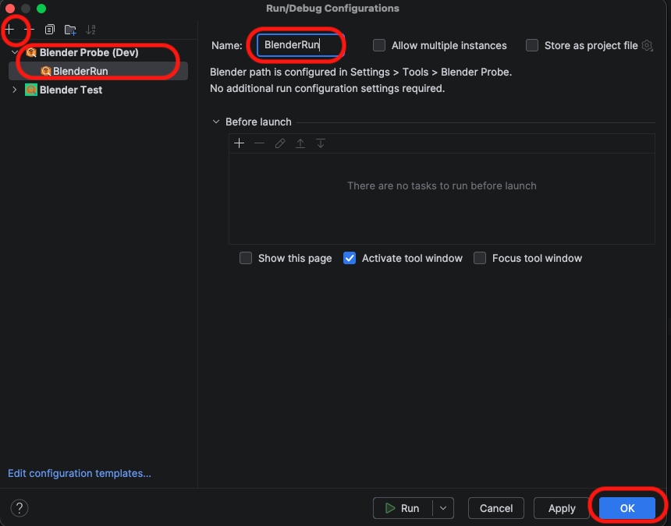Click the store settings gear icon

[x=647, y=45]
